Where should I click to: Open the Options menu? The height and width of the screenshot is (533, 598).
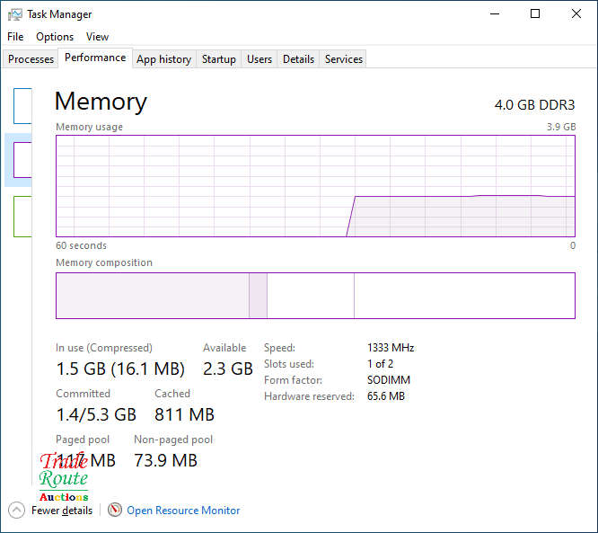(55, 37)
